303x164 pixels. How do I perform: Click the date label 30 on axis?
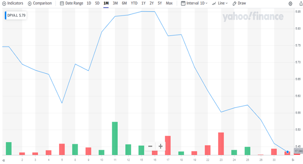(x=274, y=160)
